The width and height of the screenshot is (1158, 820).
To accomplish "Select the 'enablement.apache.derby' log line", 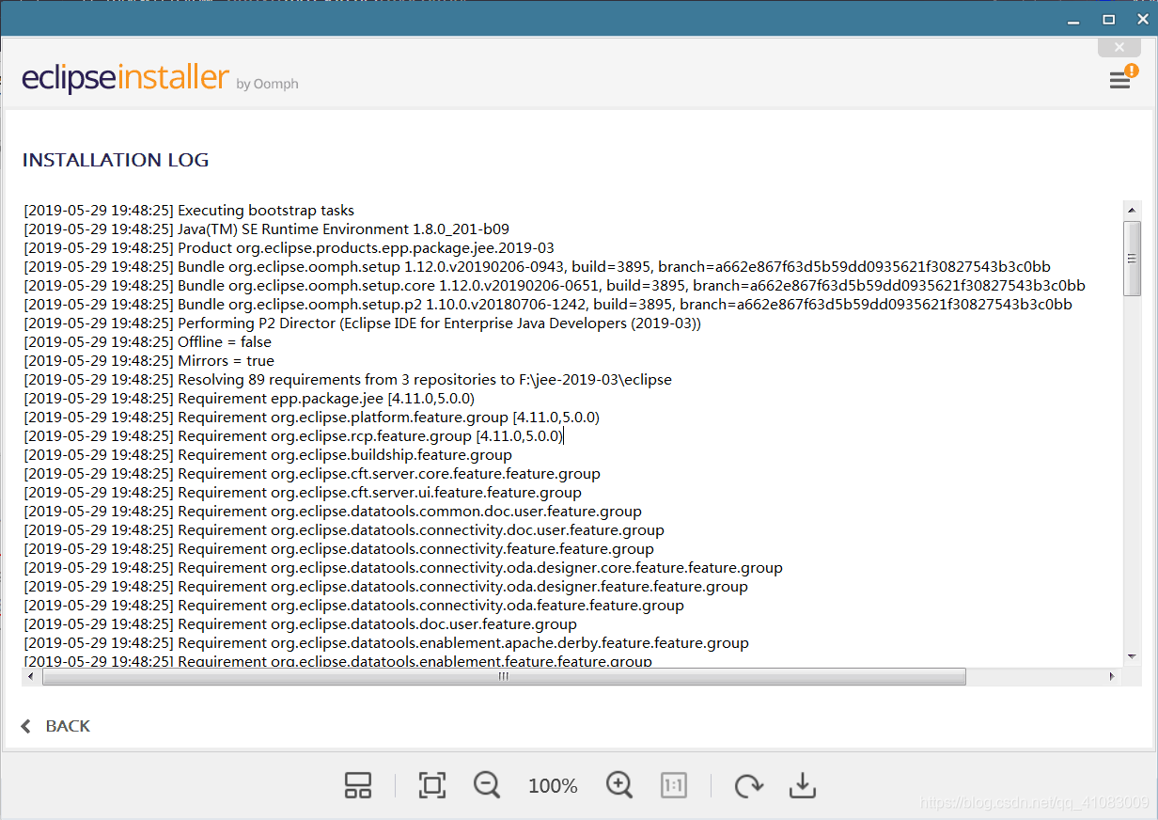I will click(386, 643).
